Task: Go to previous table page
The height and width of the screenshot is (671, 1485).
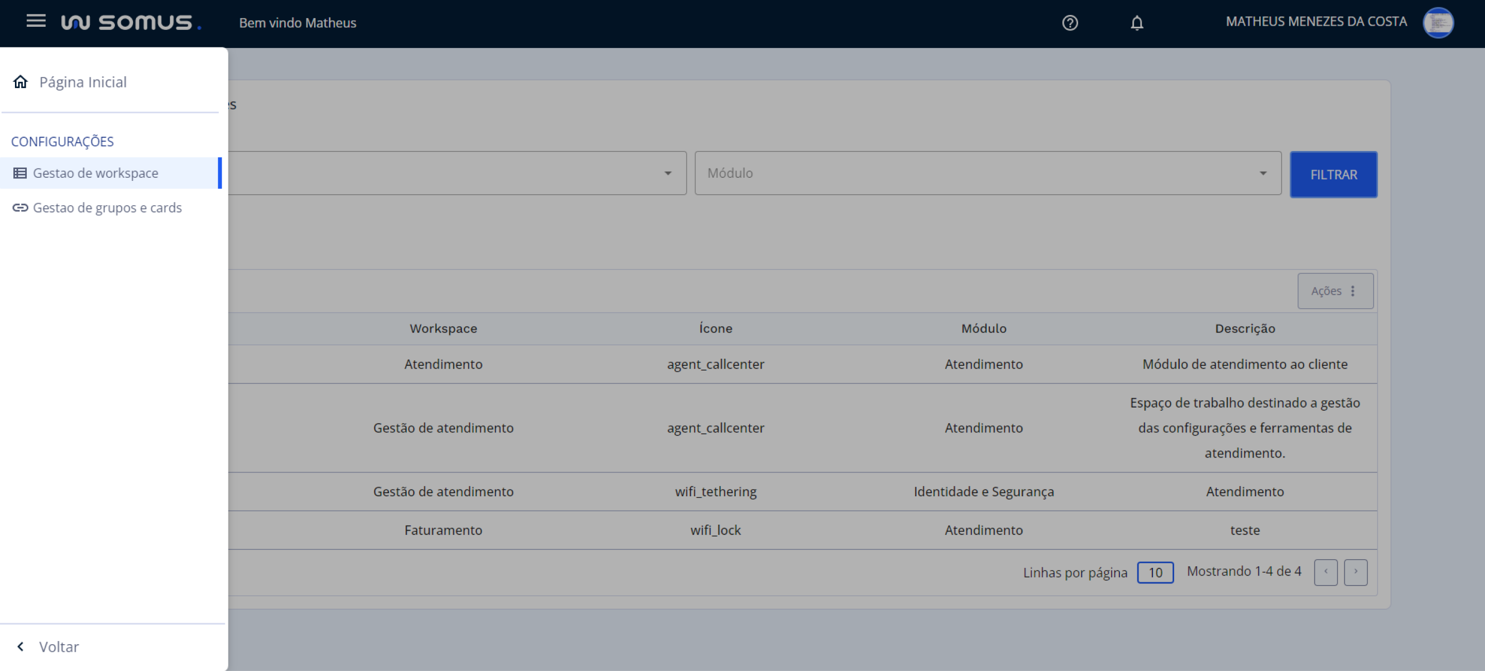Action: click(1325, 572)
